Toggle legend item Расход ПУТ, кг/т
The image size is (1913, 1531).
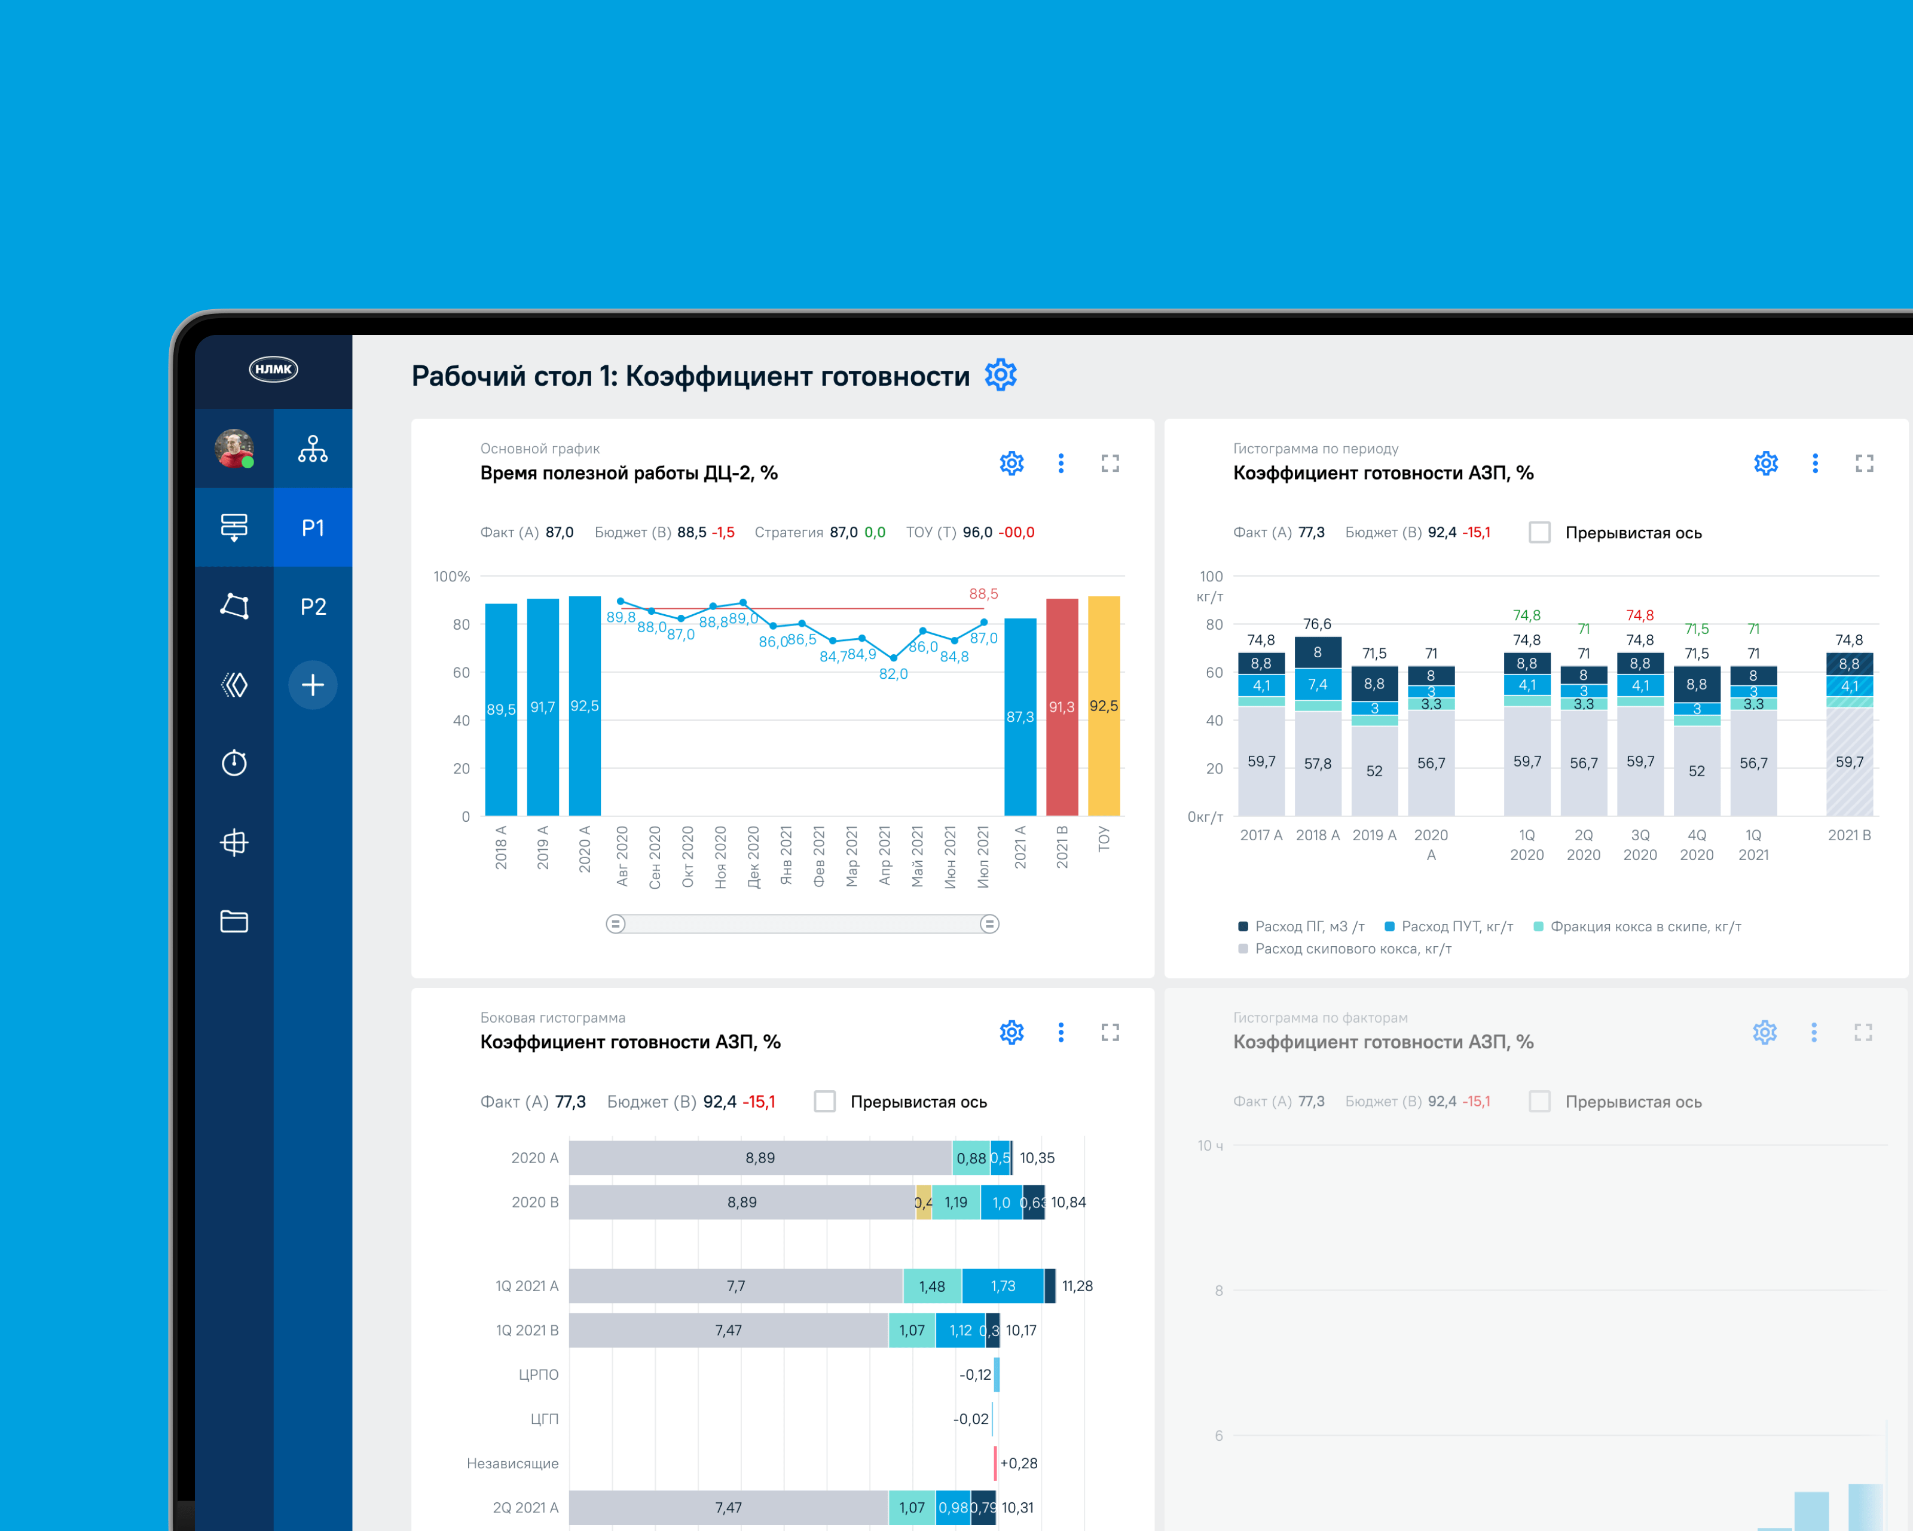[1449, 926]
